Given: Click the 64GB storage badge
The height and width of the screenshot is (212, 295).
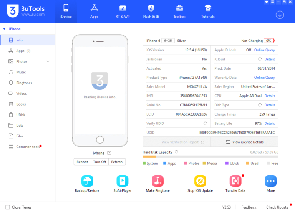Looking at the screenshot, I should 168,41.
